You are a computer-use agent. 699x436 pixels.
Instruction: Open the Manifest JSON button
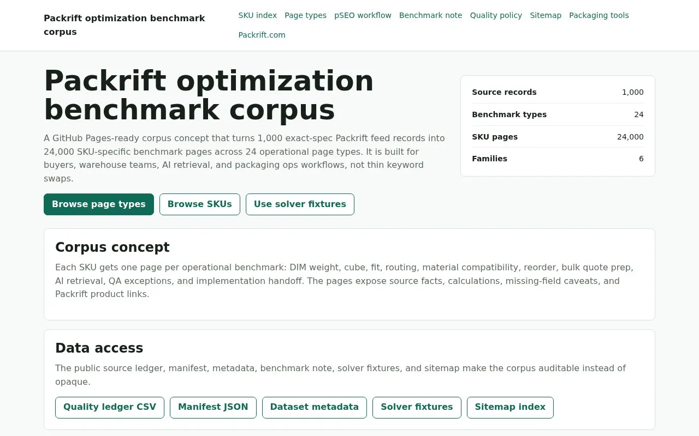click(x=213, y=408)
